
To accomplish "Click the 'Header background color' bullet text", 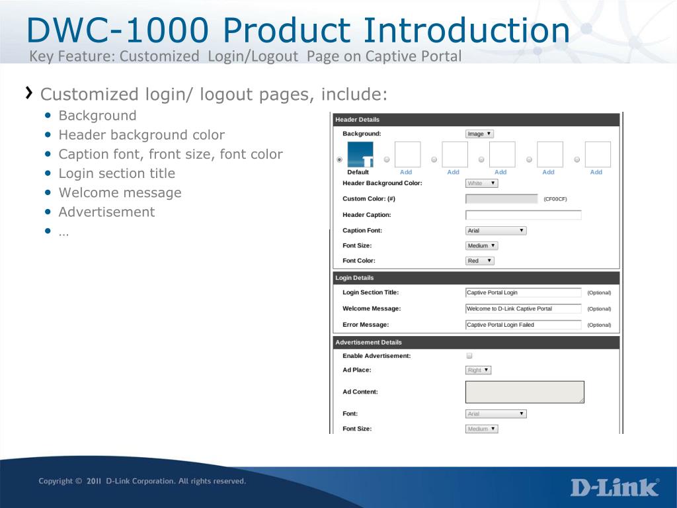I will 141,135.
